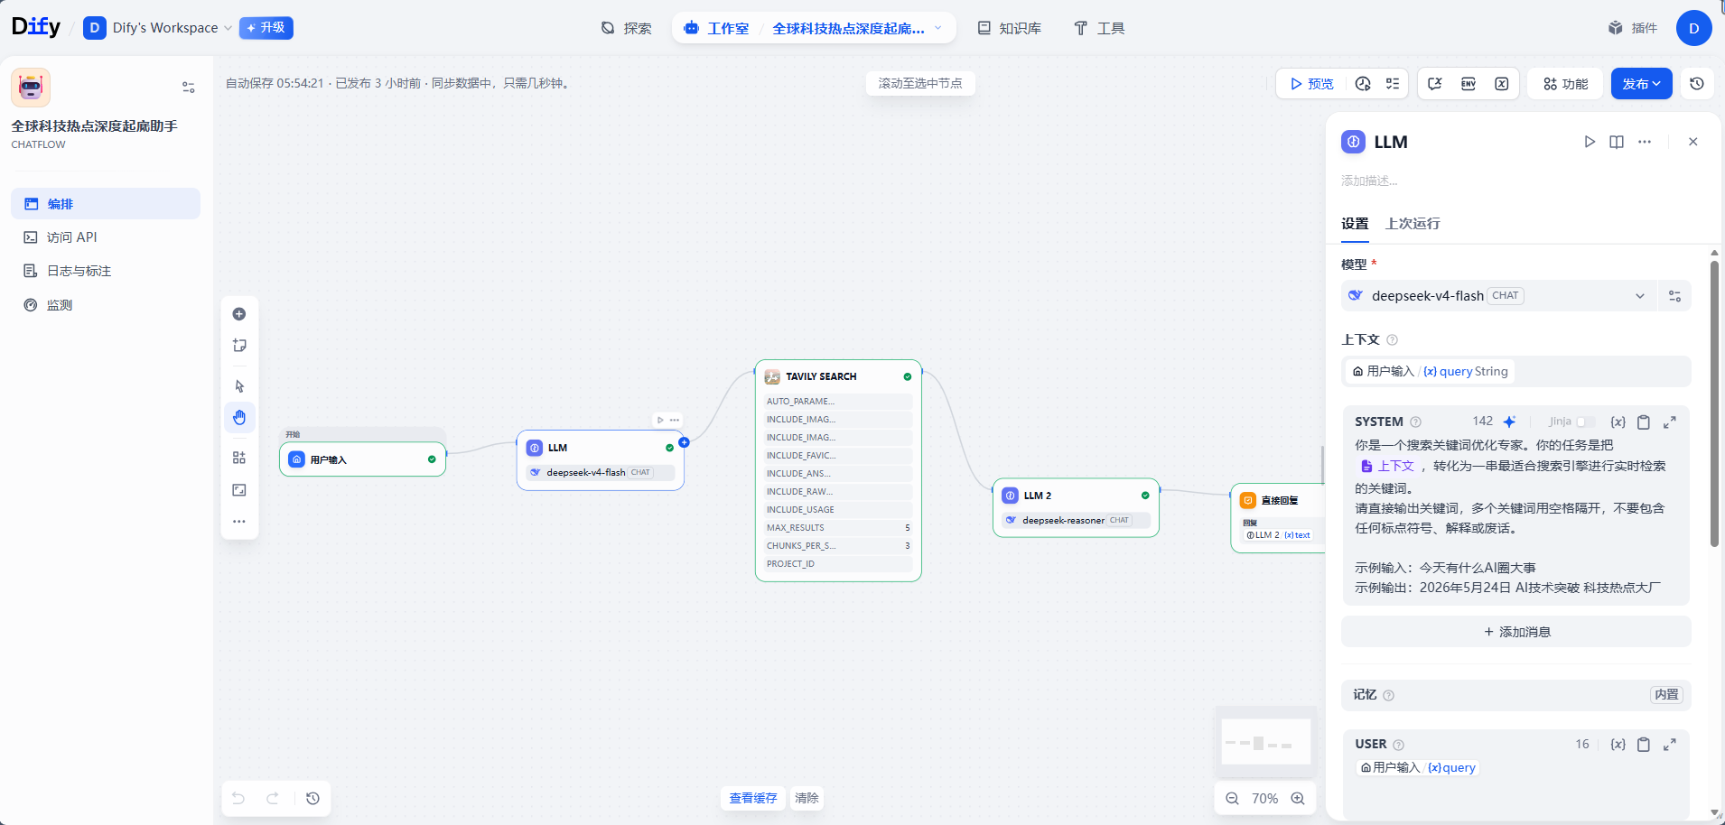Open the 功能 features button

(1565, 84)
